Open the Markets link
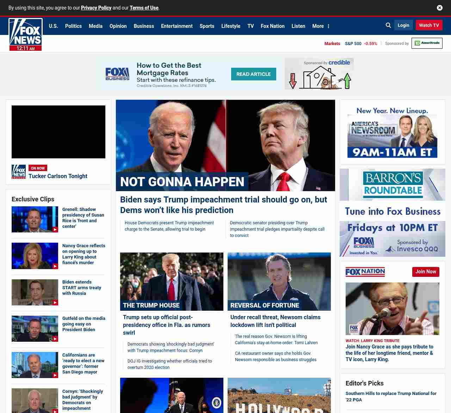This screenshot has height=413, width=451. coord(332,44)
